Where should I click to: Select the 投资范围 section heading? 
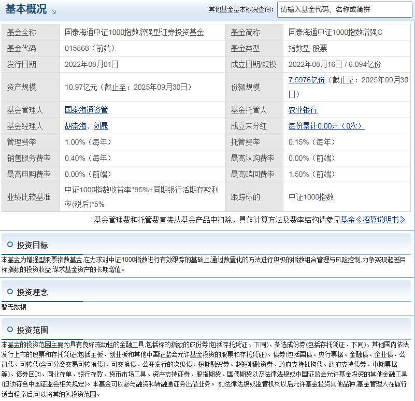pyautogui.click(x=32, y=330)
